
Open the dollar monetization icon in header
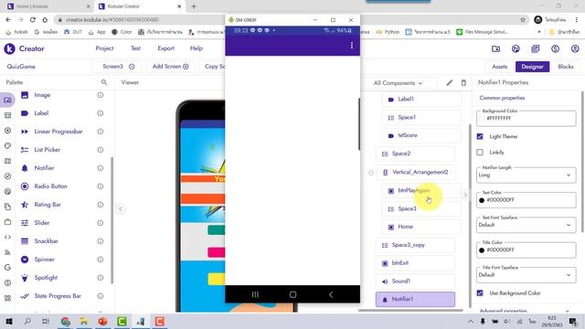pos(555,48)
